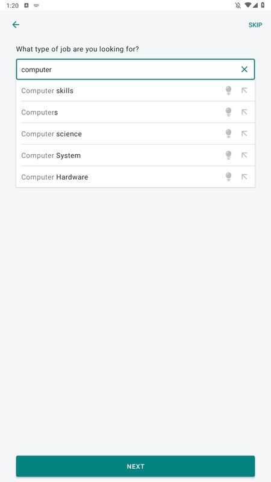The image size is (271, 482).
Task: Insert Computer science using its arrow icon
Action: coord(245,133)
